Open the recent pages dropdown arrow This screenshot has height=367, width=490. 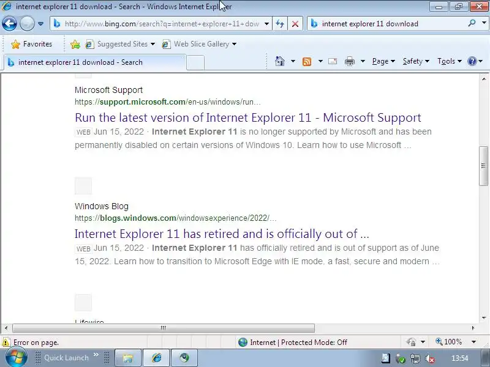(40, 24)
